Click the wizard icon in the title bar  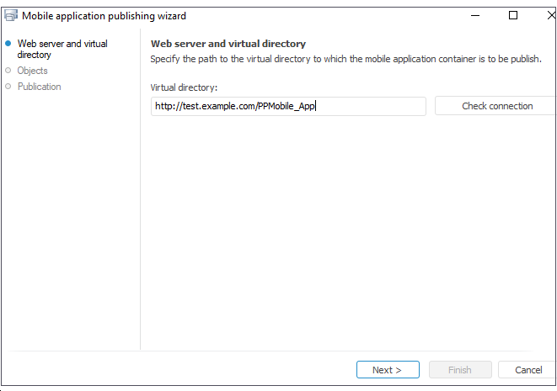pyautogui.click(x=12, y=15)
